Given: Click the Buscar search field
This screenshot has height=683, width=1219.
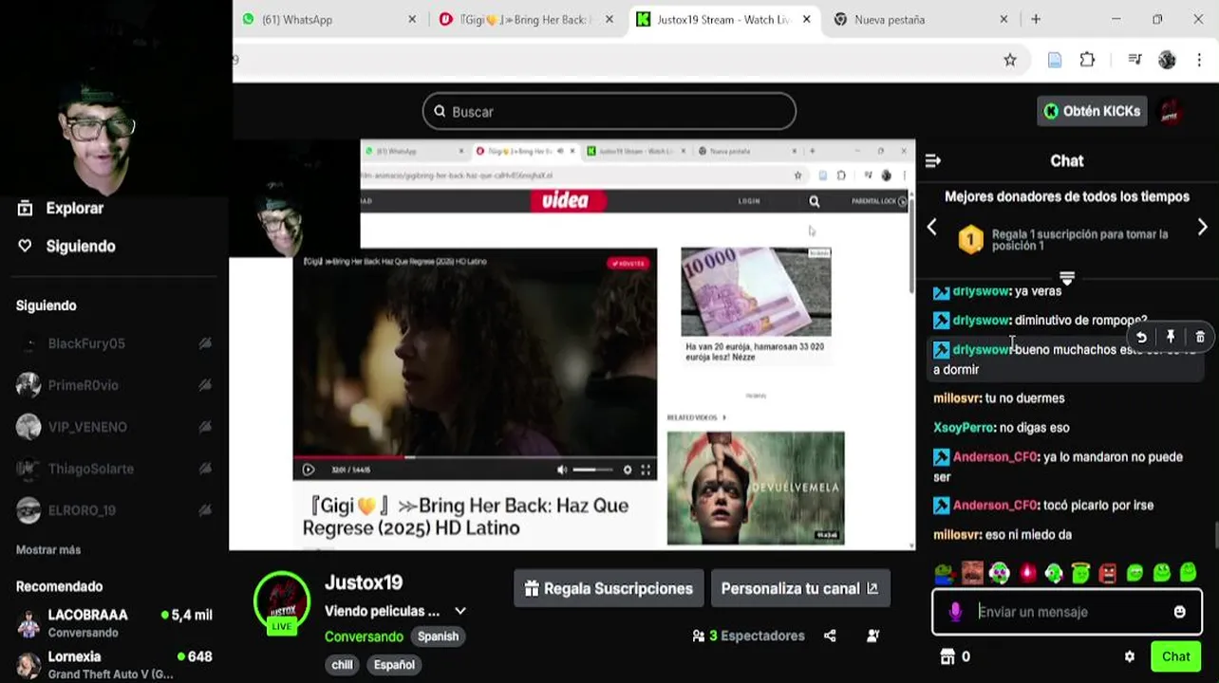Looking at the screenshot, I should (609, 111).
